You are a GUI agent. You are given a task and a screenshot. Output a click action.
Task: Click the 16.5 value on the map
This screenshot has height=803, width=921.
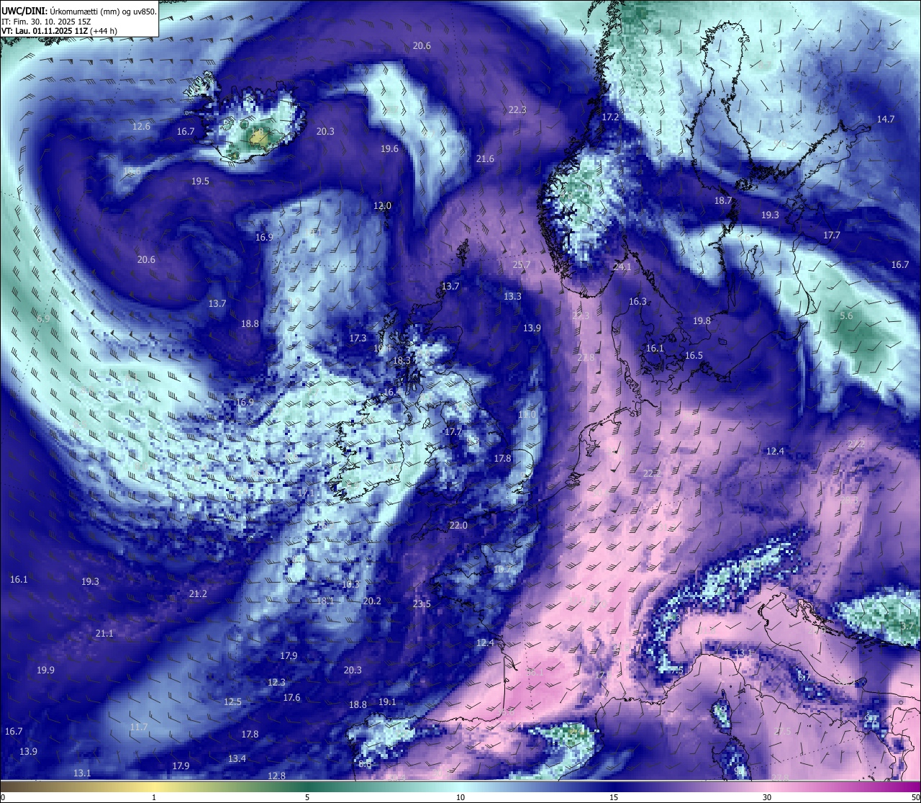pyautogui.click(x=694, y=355)
